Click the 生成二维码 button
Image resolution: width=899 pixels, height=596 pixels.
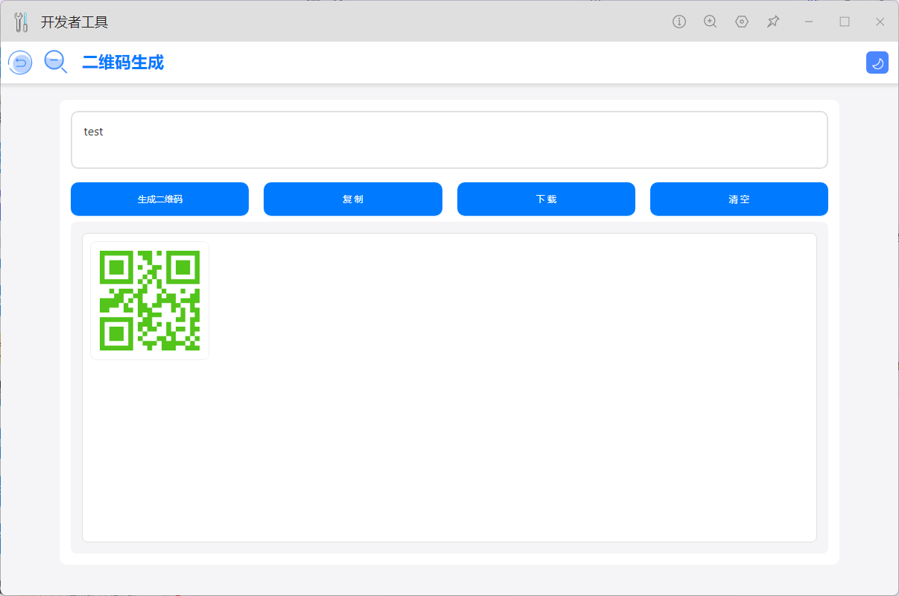pyautogui.click(x=159, y=199)
